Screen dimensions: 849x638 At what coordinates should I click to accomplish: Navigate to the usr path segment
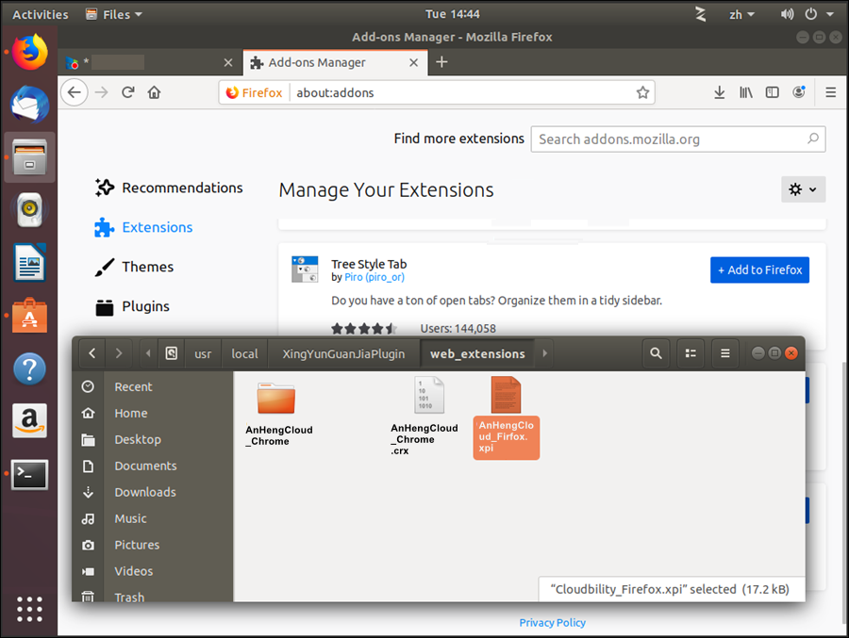coord(203,353)
